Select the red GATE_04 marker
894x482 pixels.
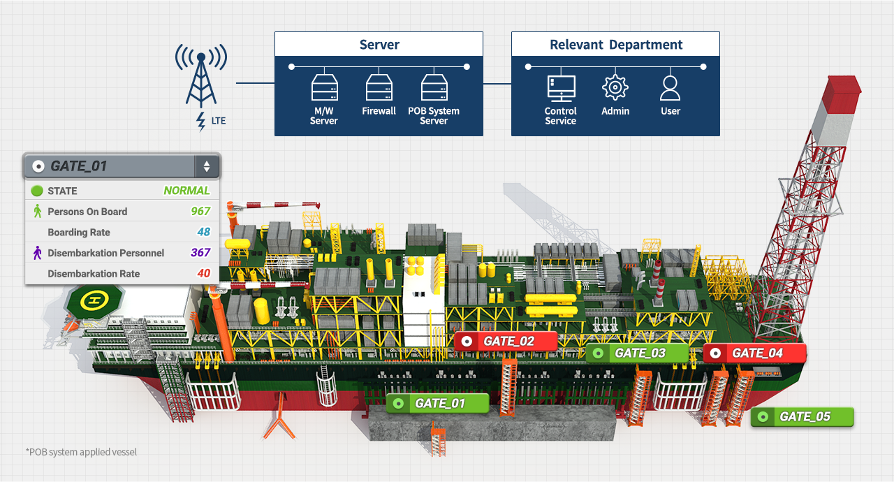755,353
